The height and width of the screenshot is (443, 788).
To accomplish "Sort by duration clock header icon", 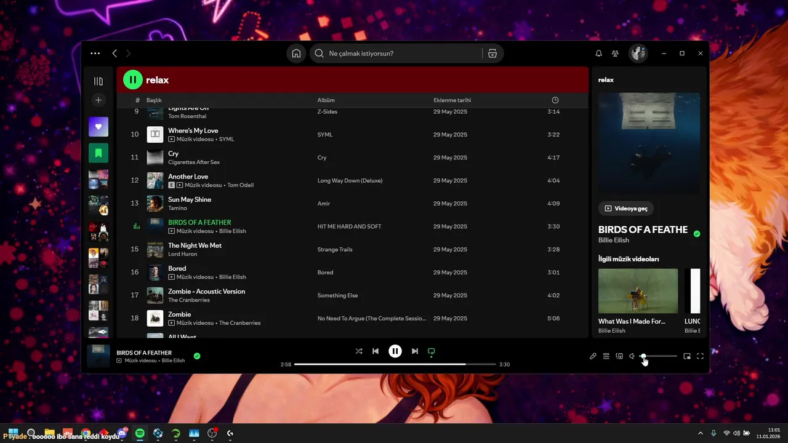I will 555,100.
